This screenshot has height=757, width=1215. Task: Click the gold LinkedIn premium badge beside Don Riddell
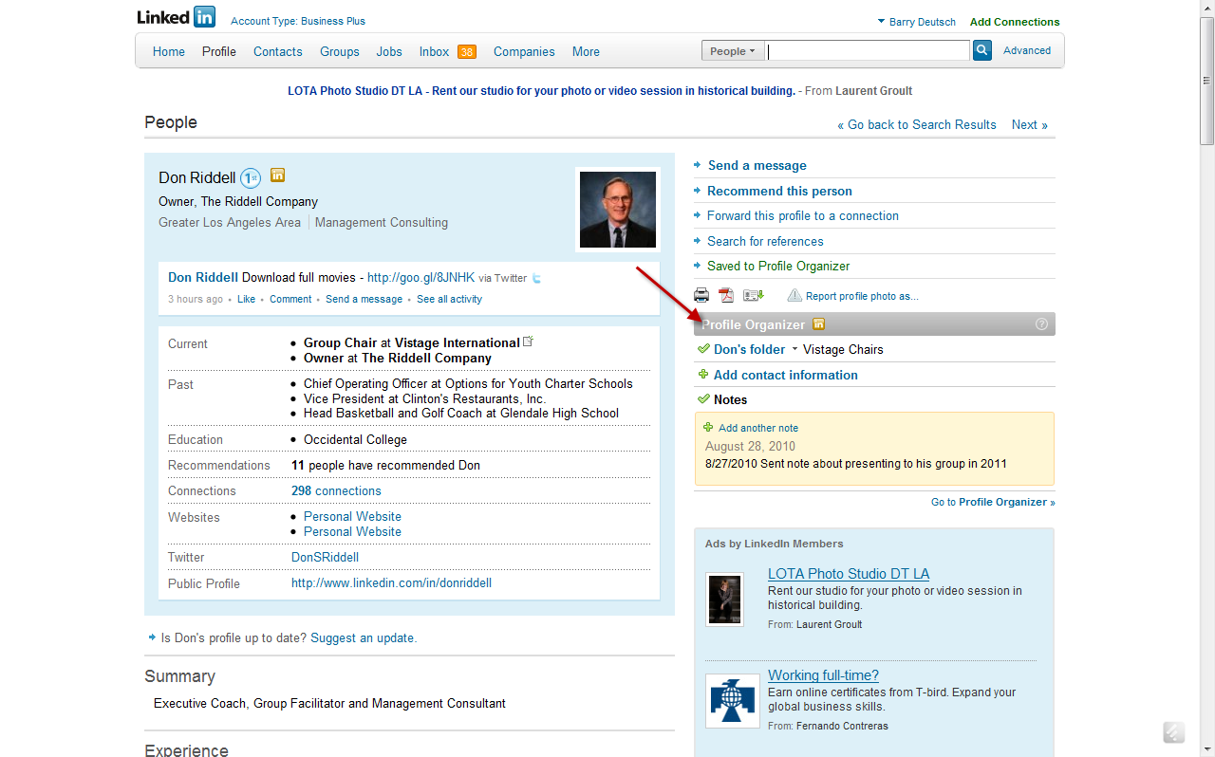pyautogui.click(x=278, y=175)
